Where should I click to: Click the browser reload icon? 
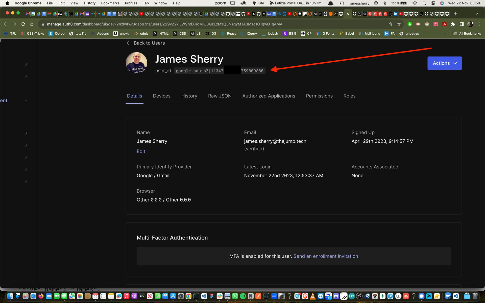23,24
